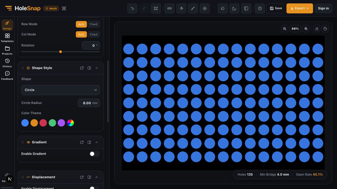
Task: Choose the orange color theme swatch
Action: [34, 123]
